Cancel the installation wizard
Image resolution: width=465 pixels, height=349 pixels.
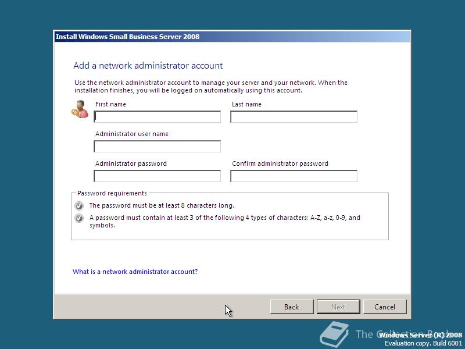[385, 307]
